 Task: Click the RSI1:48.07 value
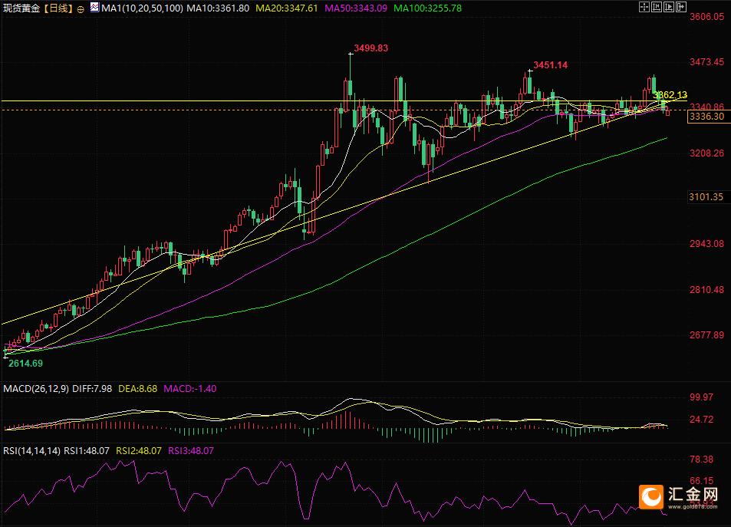[86, 450]
